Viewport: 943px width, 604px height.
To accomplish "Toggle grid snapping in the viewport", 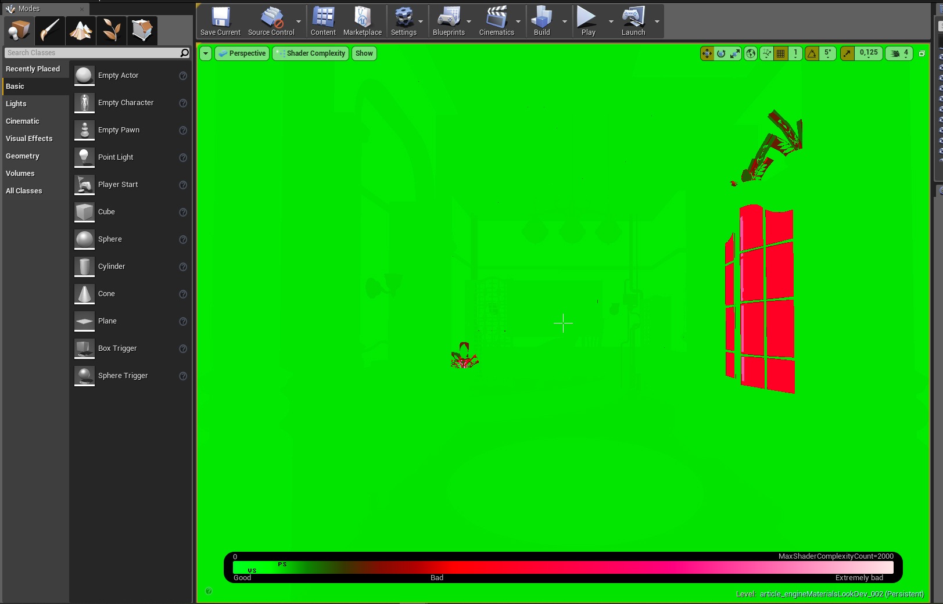I will point(780,53).
